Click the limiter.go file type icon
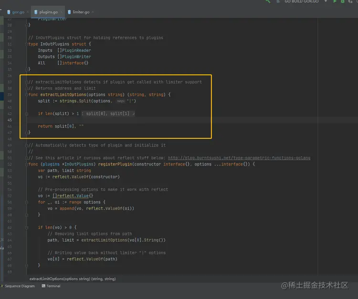 (x=69, y=12)
